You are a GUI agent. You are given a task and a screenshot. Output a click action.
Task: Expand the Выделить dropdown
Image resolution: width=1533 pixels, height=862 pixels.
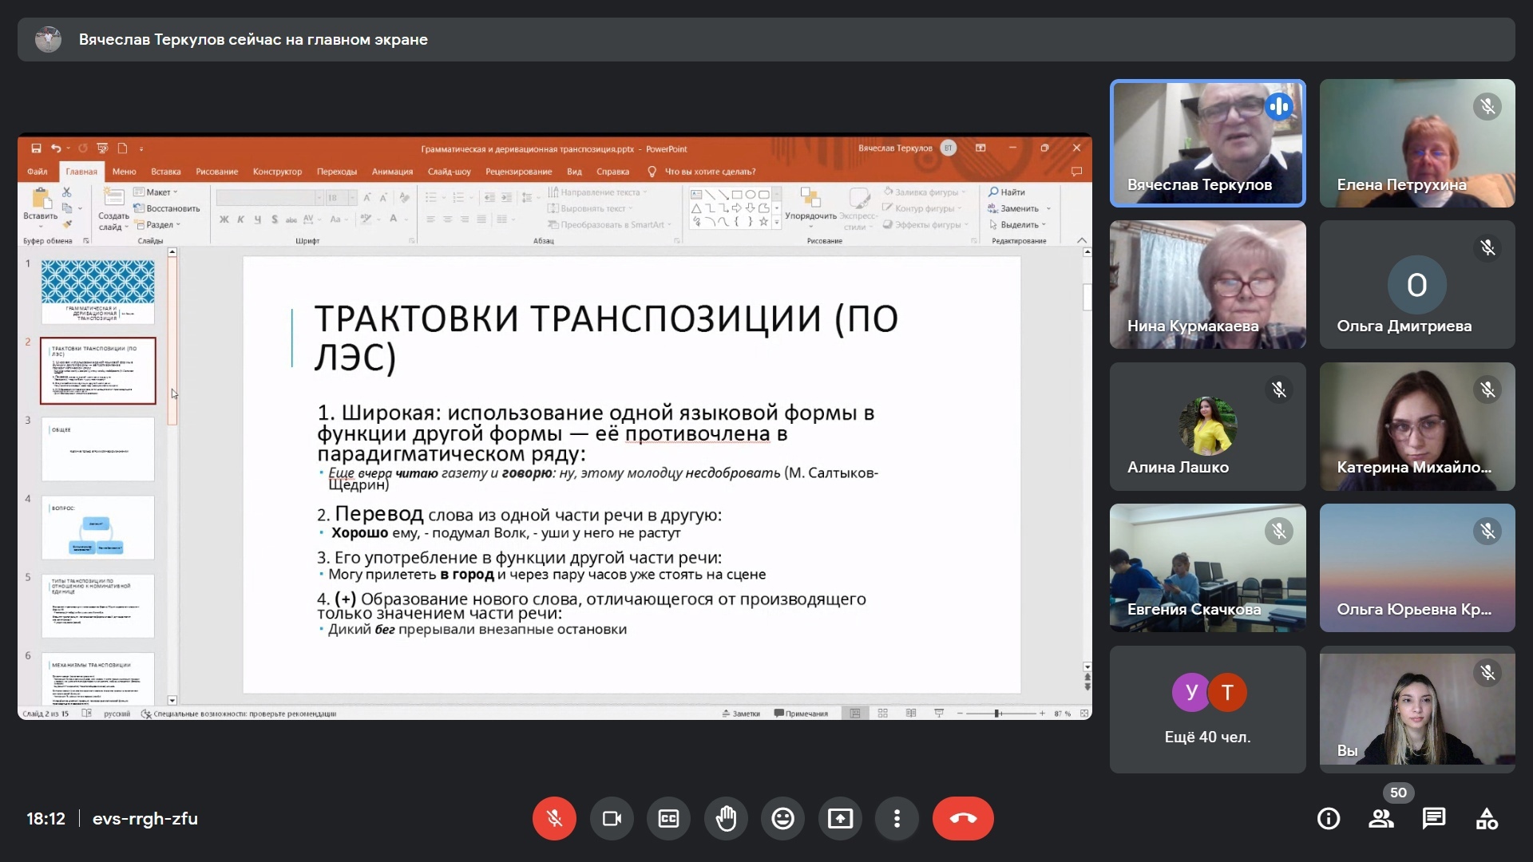point(1017,225)
